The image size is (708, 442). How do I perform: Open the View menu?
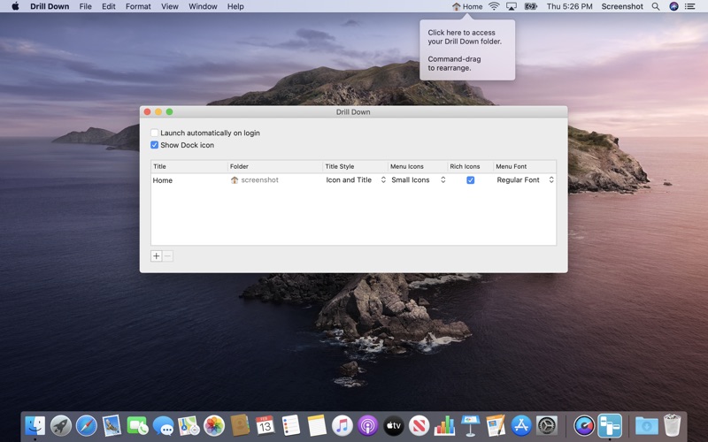point(170,6)
